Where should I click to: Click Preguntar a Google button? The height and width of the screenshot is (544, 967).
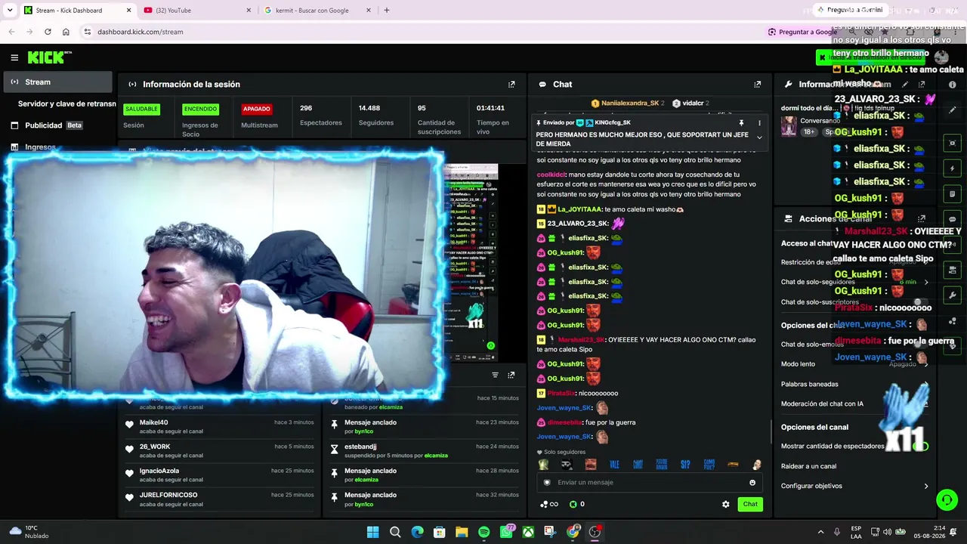[x=802, y=32]
